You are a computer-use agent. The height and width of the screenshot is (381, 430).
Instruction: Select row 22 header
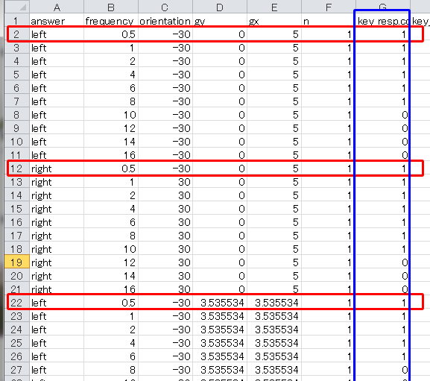coord(17,303)
